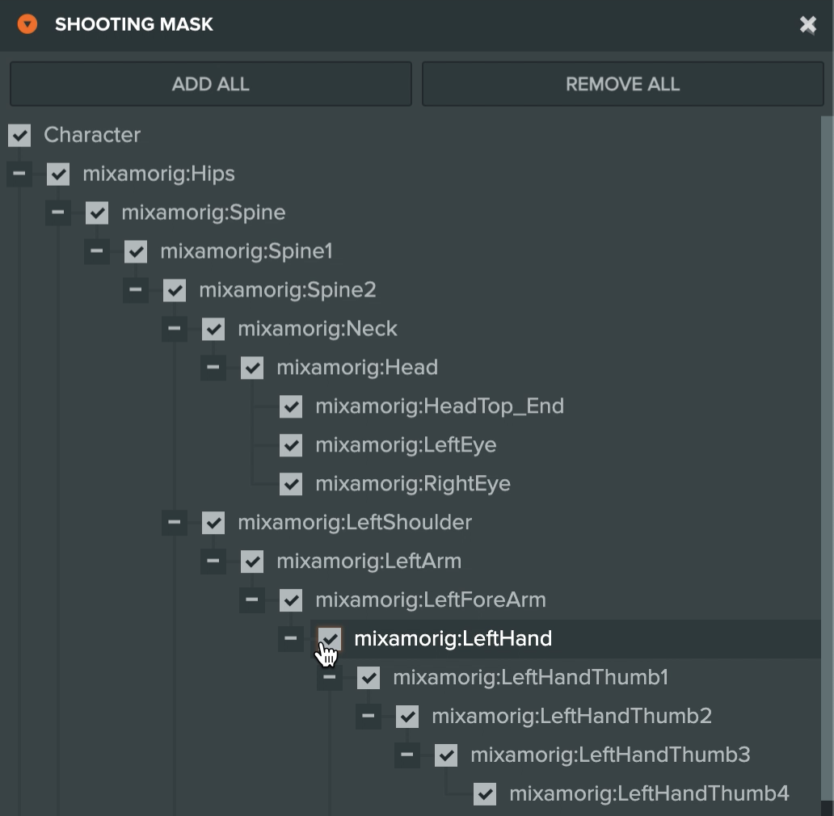Uncheck the Character checkbox
The height and width of the screenshot is (816, 834).
pos(20,135)
